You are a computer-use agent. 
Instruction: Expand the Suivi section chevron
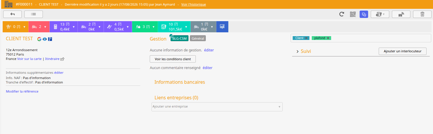coord(297,51)
